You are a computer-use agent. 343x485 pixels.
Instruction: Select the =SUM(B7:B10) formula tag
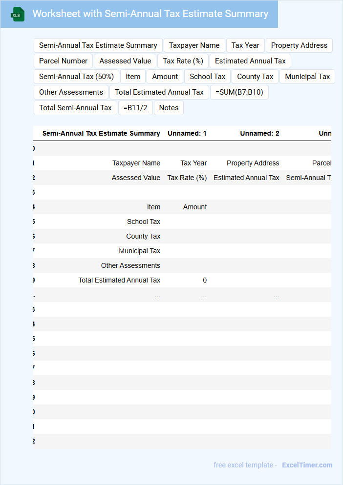click(239, 92)
